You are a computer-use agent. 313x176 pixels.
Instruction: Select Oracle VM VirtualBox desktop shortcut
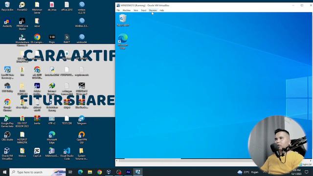coord(7,154)
